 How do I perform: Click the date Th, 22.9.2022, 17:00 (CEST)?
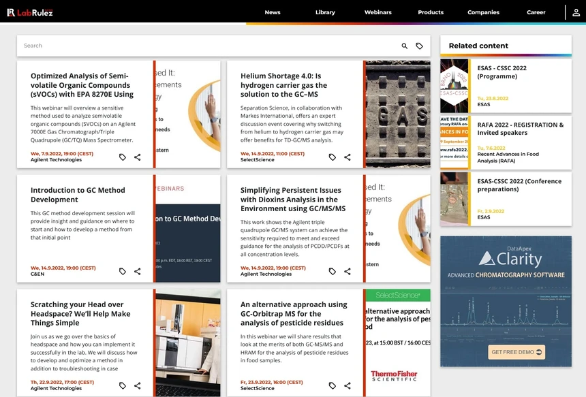[x=63, y=383]
